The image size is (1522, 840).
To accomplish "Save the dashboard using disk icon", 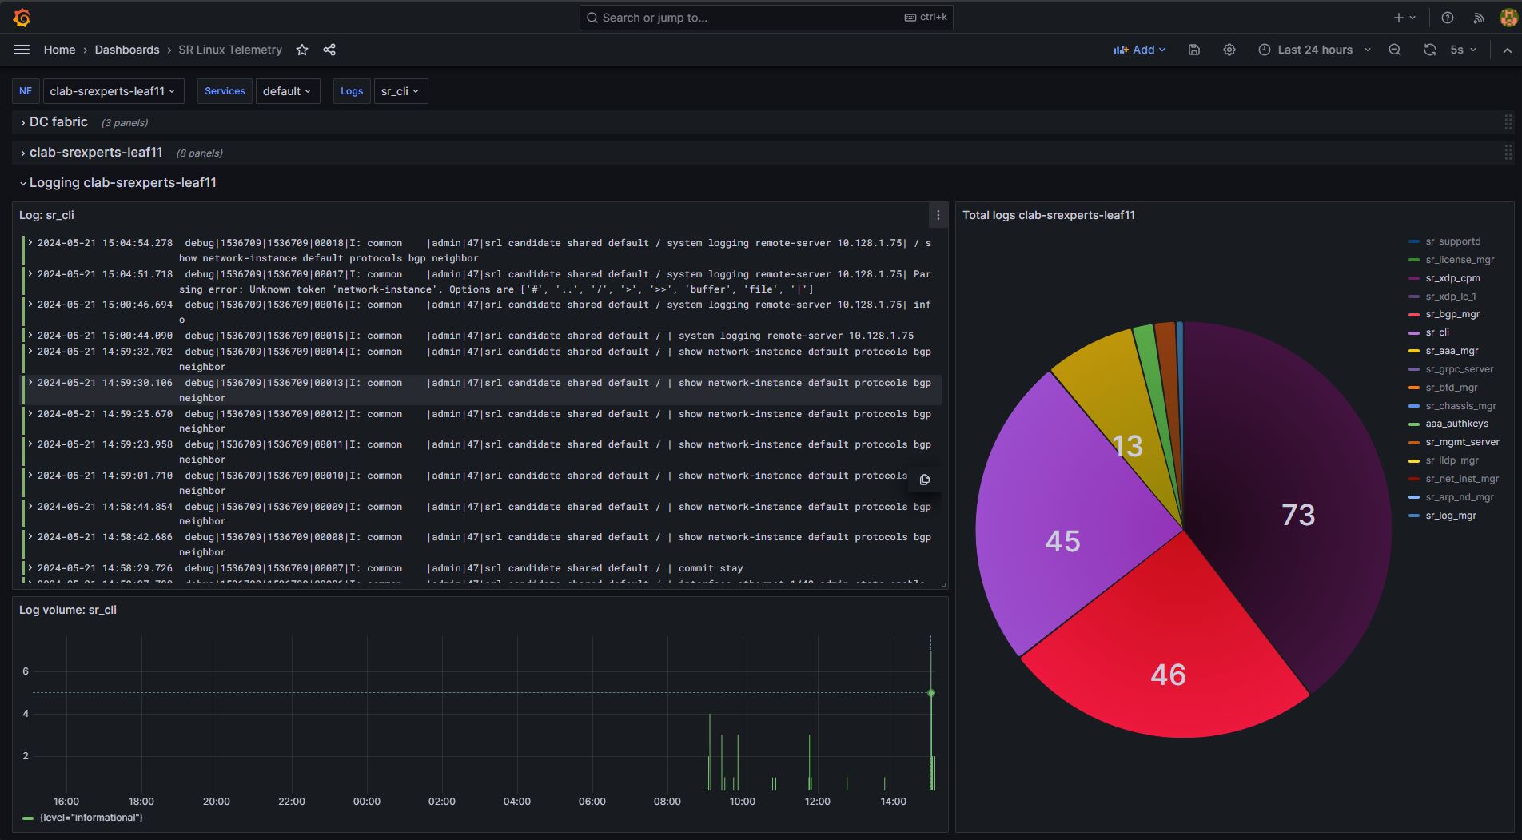I will click(1194, 50).
